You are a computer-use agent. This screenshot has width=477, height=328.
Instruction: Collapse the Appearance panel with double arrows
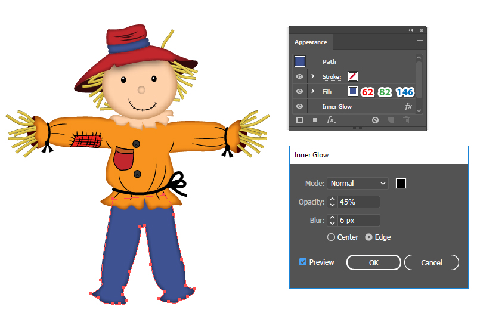point(411,30)
